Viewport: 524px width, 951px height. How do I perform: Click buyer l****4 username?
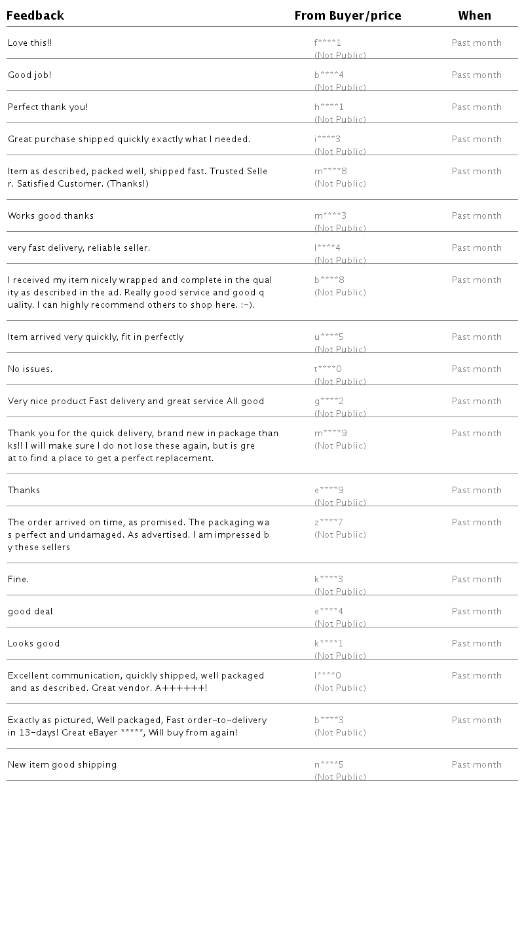[x=327, y=248]
